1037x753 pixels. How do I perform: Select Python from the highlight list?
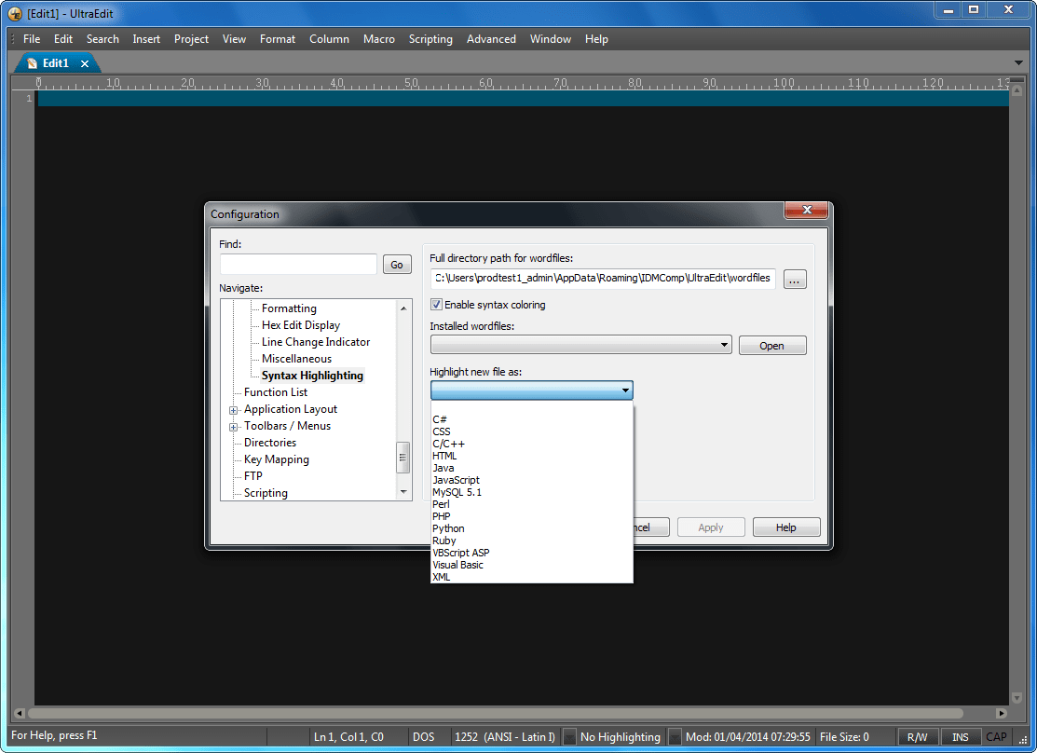tap(448, 528)
